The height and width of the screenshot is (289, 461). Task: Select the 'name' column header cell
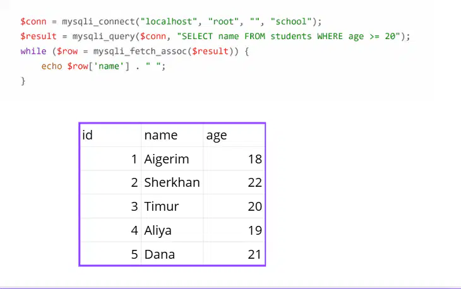(x=172, y=135)
